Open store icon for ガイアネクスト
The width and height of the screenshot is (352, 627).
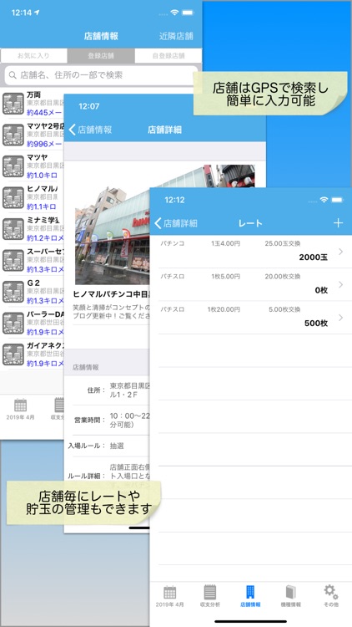(13, 354)
